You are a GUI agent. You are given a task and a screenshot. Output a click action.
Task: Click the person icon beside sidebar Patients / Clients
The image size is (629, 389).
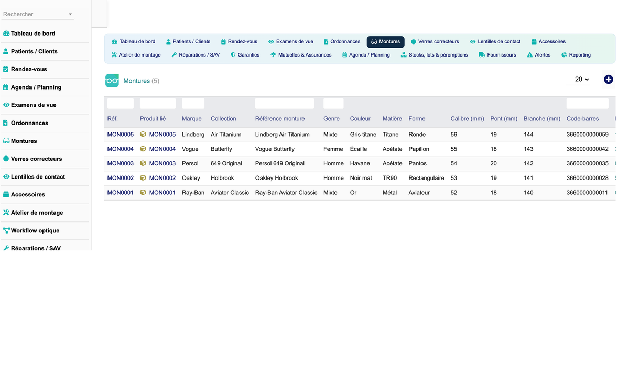(6, 51)
